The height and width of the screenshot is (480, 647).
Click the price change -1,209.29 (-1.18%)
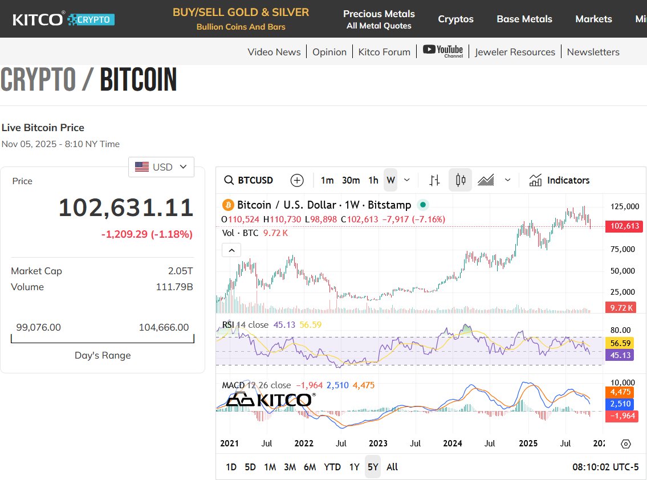(x=147, y=234)
